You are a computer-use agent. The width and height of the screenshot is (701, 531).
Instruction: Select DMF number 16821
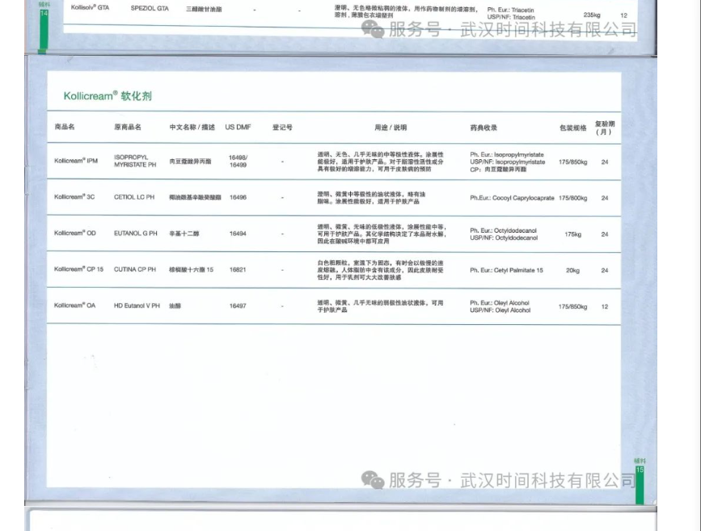pos(238,270)
